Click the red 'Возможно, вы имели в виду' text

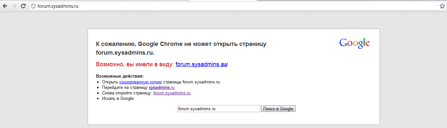point(135,64)
